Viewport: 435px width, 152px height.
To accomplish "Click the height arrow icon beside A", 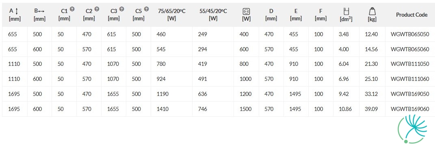I will click(x=16, y=11).
